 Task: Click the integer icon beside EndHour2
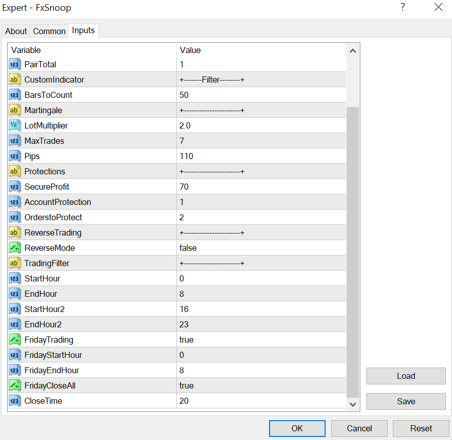coord(15,324)
